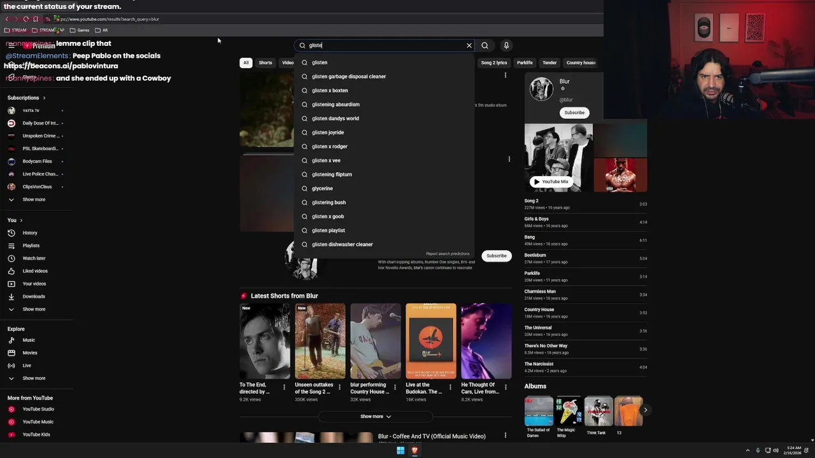Click Report search predictions link

pos(448,254)
